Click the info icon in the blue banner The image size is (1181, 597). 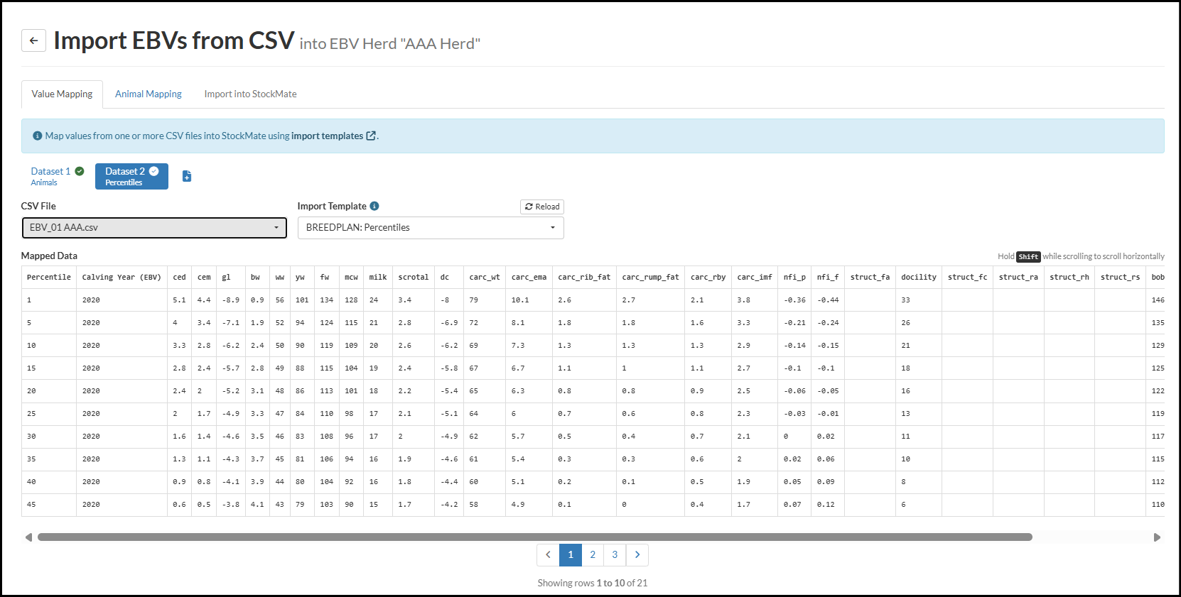point(38,136)
